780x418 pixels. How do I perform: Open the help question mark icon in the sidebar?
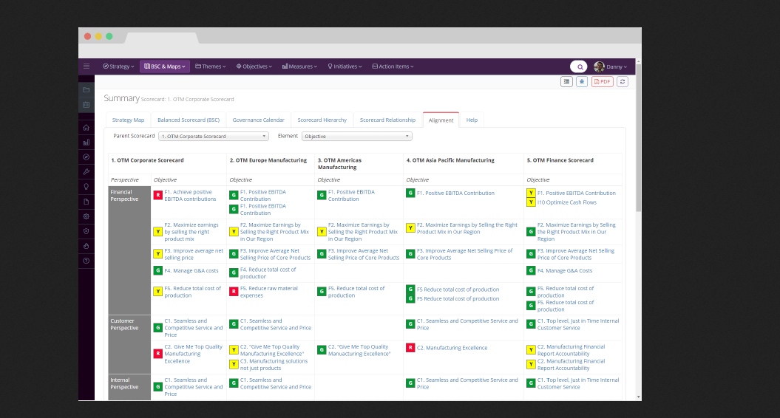[x=87, y=261]
